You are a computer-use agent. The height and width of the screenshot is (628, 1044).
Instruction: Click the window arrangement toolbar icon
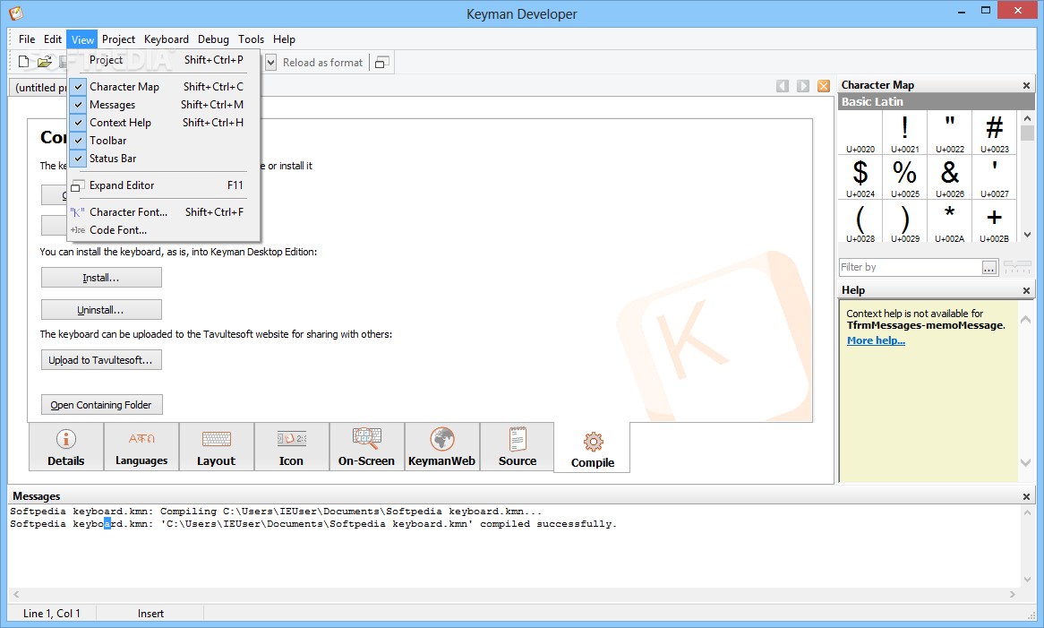point(381,62)
